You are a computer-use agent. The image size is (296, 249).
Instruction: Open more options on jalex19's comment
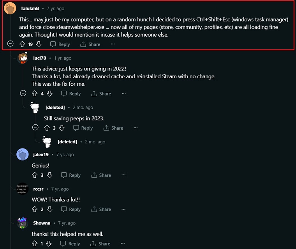click(123, 175)
